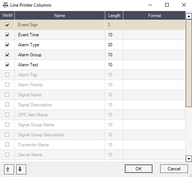Minimize the Line Printer Columns dialog
Screen dimensions: 192x177
coord(150,5)
